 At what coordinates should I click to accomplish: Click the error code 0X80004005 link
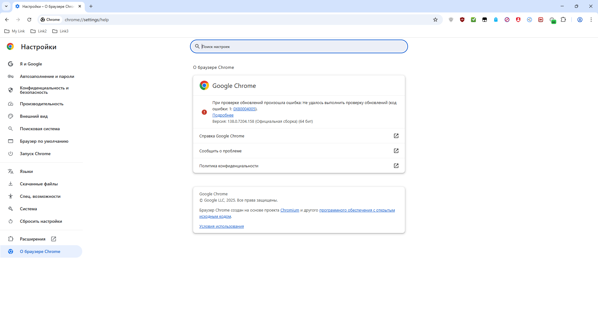pyautogui.click(x=244, y=109)
